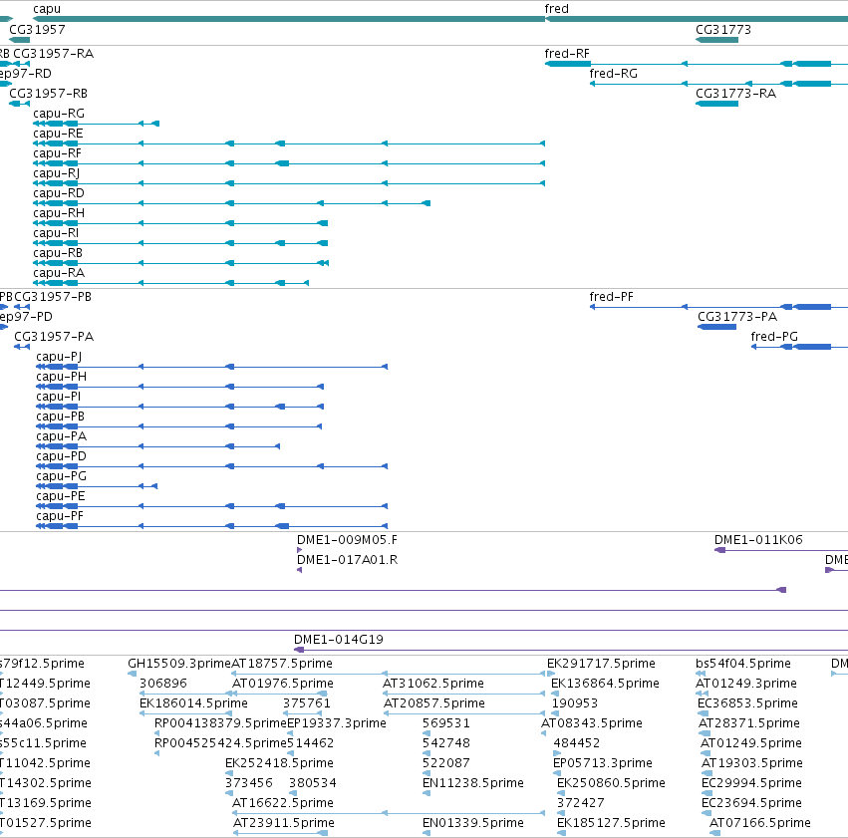This screenshot has width=848, height=838.
Task: Click the EK185127.5prime EST label
Action: [x=611, y=824]
